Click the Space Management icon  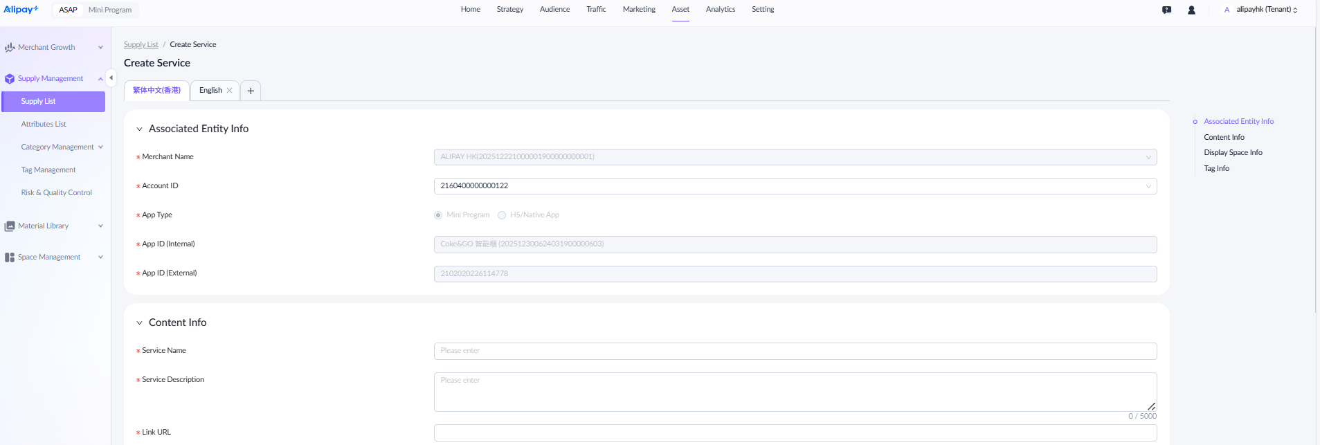pos(10,257)
